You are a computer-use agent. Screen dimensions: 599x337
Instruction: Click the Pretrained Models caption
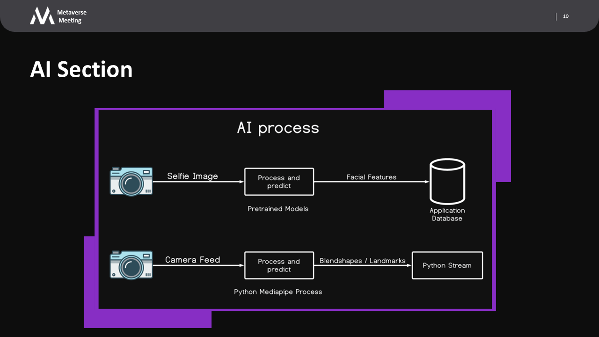click(278, 209)
